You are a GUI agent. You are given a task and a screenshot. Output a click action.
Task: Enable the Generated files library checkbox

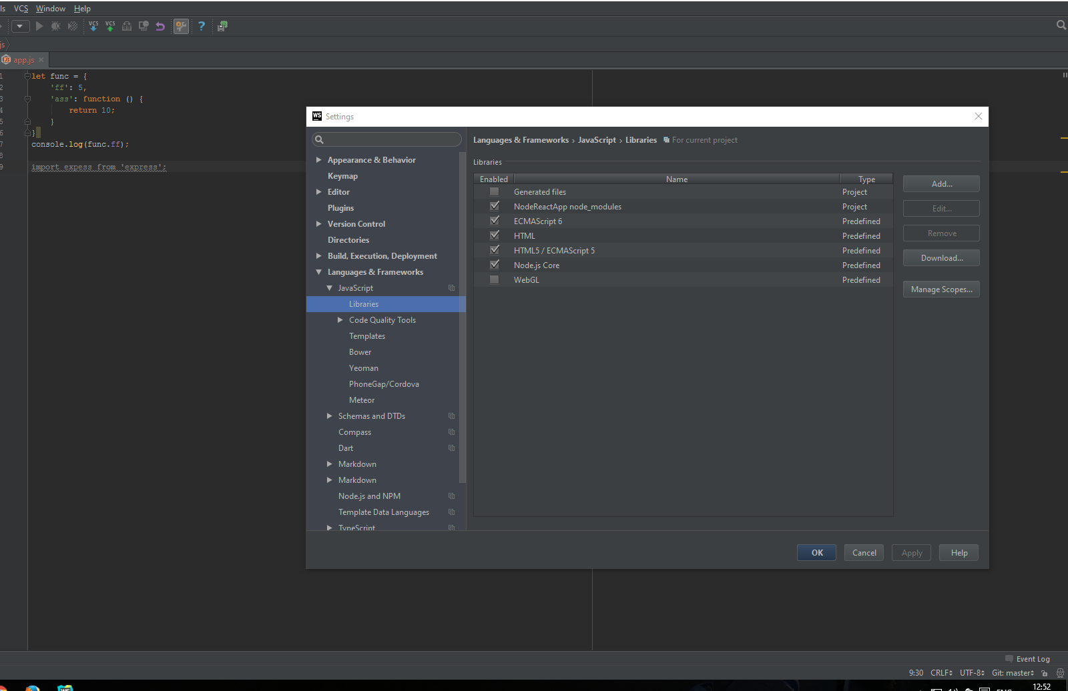pos(494,192)
